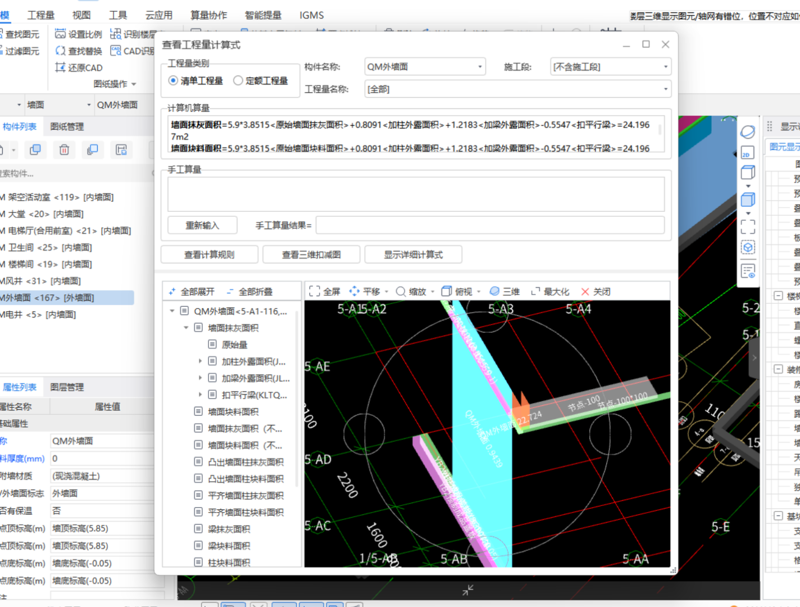This screenshot has height=607, width=800.
Task: Switch to the 图纸管理 tab
Action: click(x=67, y=126)
